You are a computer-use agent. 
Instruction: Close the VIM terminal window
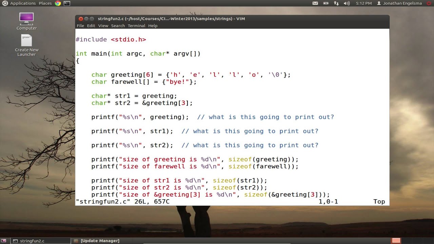[81, 19]
